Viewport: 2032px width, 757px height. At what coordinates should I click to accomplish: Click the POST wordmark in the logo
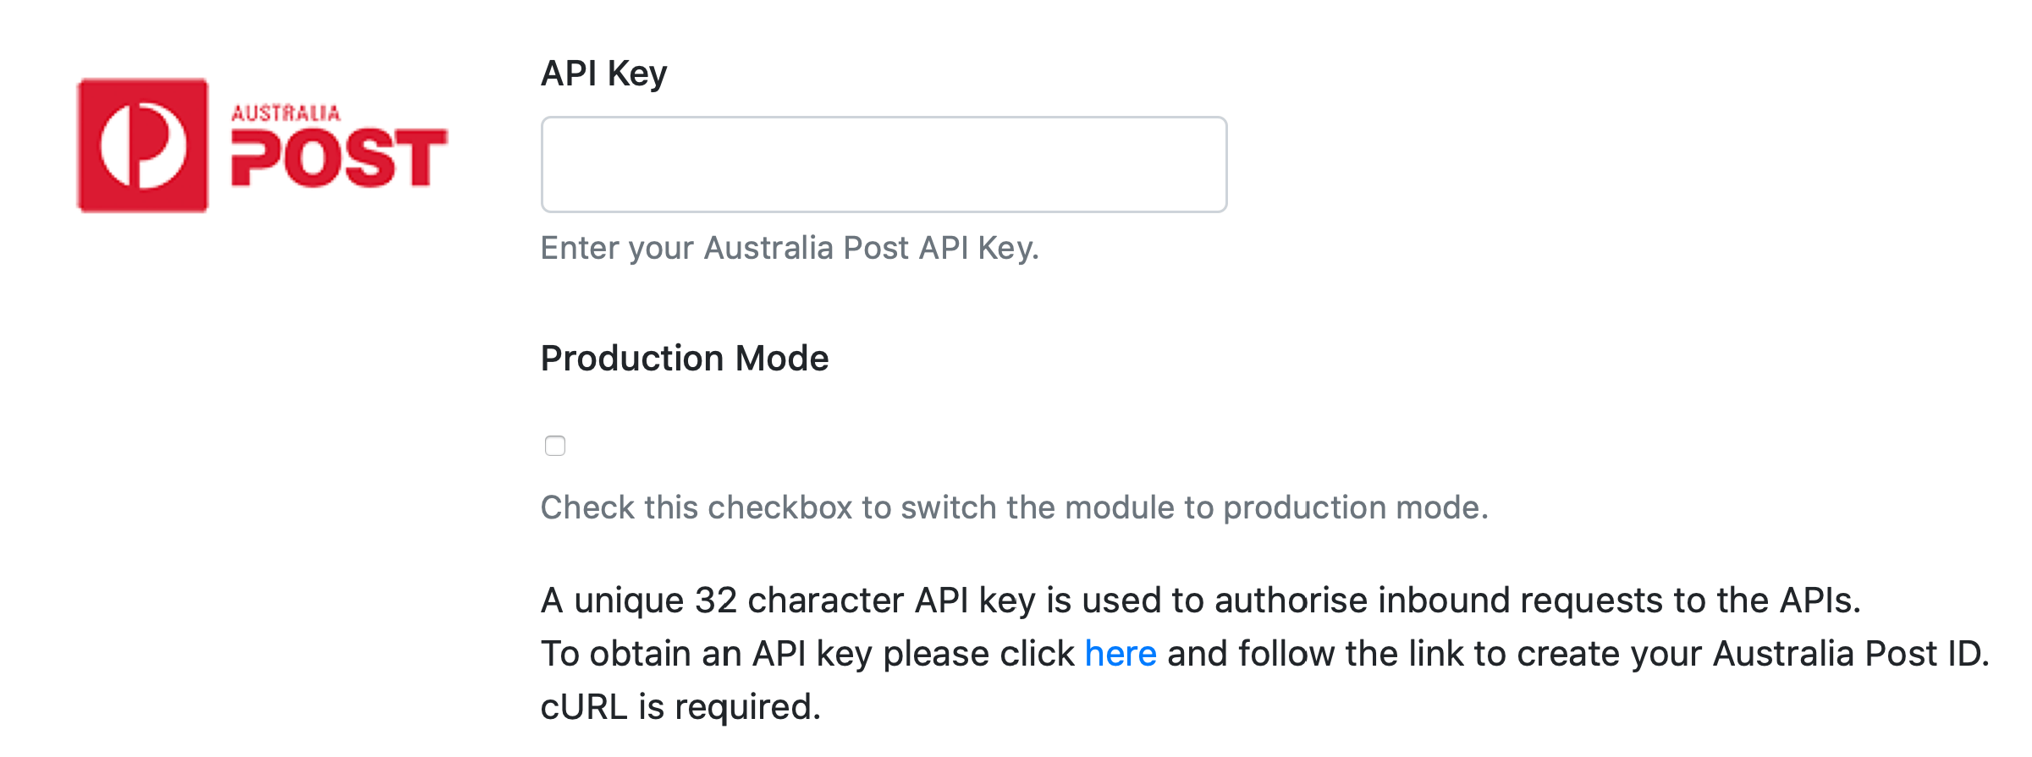click(339, 158)
